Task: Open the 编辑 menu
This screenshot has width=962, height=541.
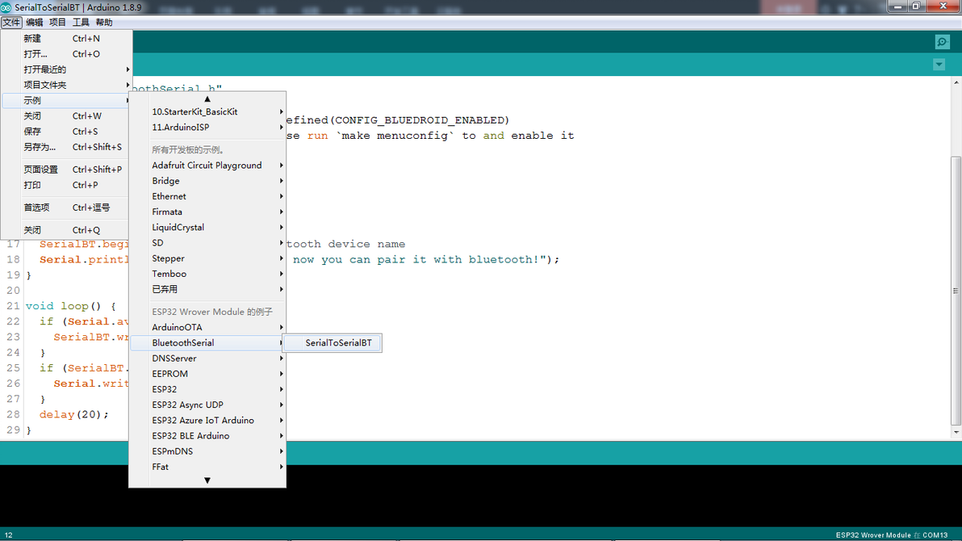Action: pyautogui.click(x=35, y=22)
